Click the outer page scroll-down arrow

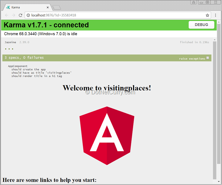click(x=219, y=181)
